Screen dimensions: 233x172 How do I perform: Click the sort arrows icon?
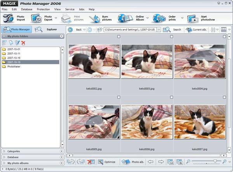(x=213, y=30)
